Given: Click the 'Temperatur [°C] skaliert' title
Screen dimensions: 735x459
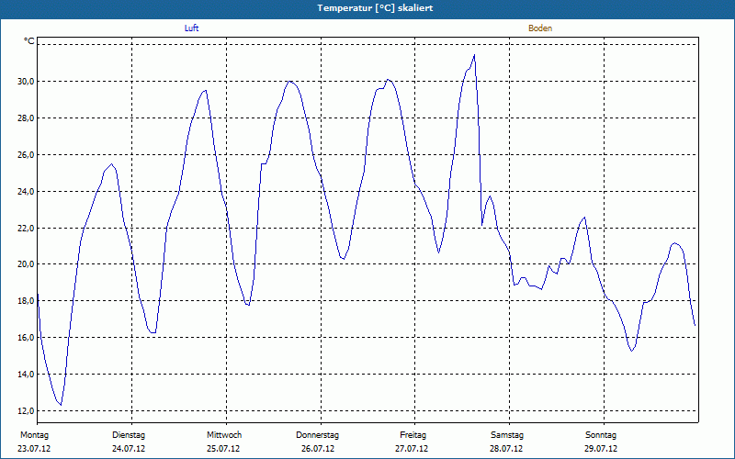Looking at the screenshot, I should [375, 8].
